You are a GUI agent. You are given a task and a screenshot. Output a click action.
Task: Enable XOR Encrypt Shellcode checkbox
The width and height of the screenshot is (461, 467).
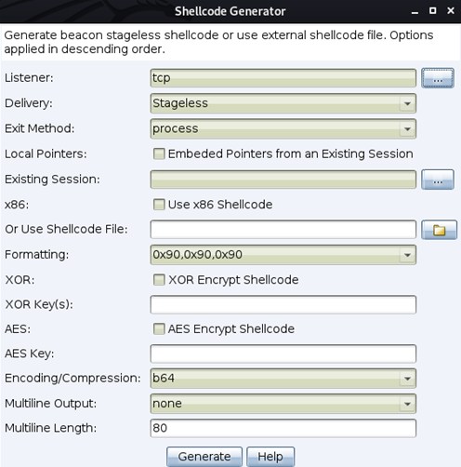159,280
